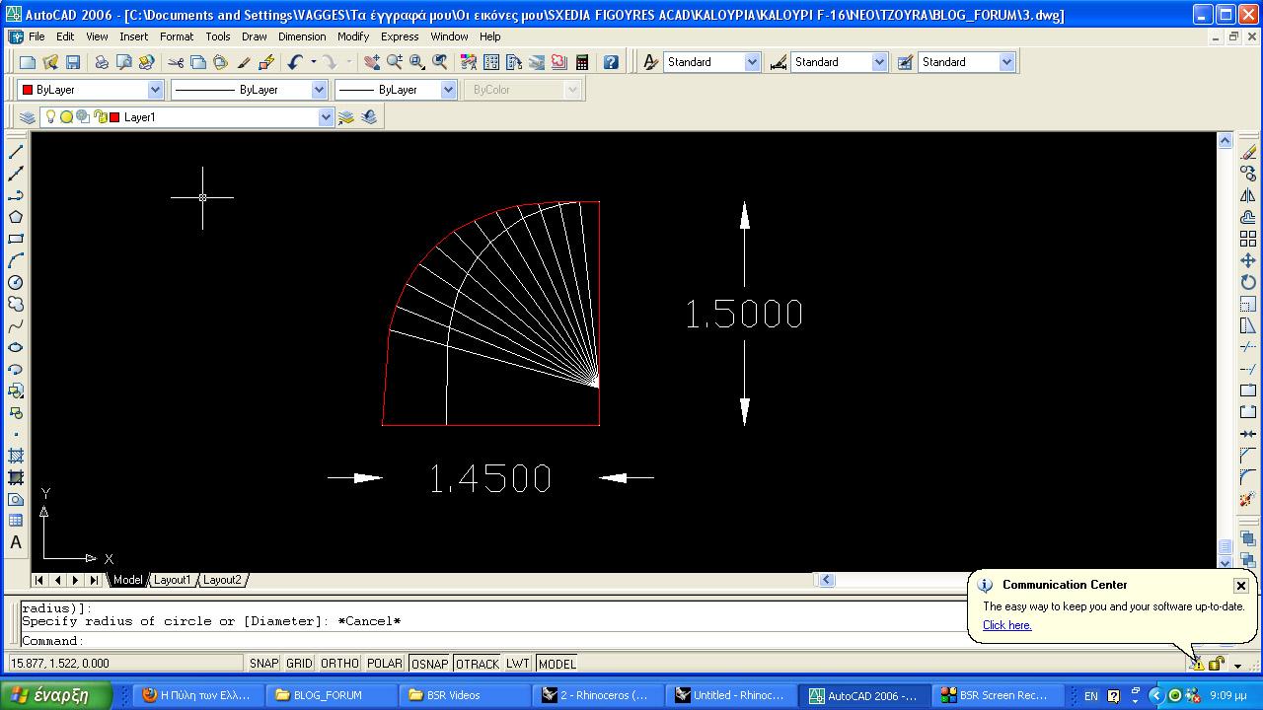The width and height of the screenshot is (1263, 710).
Task: Open the ByLayer color dropdown
Action: point(155,90)
